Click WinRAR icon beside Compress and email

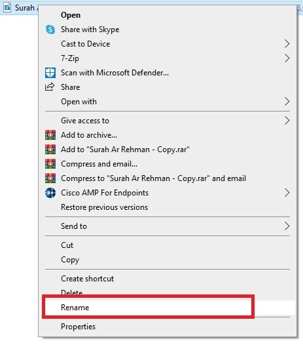coord(50,164)
